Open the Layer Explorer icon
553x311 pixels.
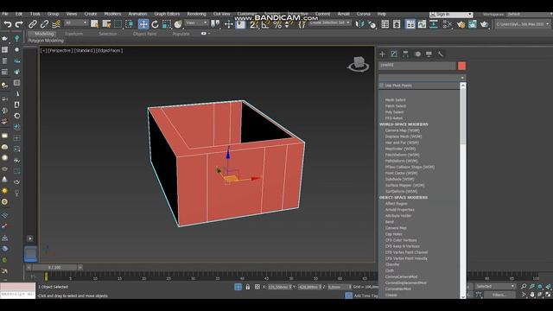pyautogui.click(x=397, y=24)
